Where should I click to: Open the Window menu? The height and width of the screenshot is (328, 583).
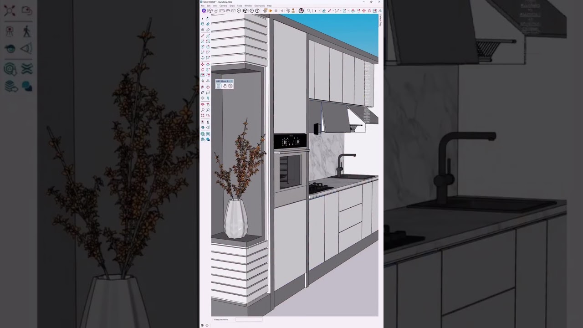pyautogui.click(x=249, y=6)
